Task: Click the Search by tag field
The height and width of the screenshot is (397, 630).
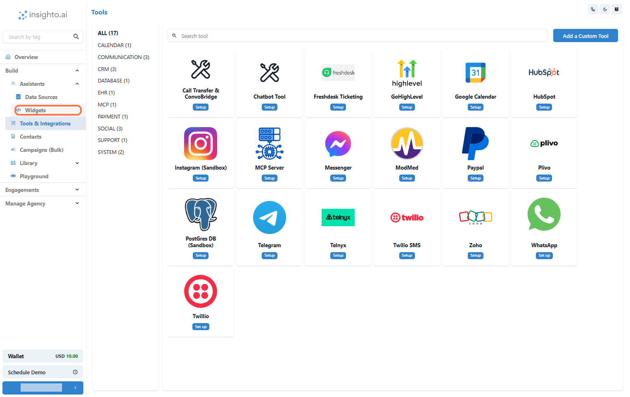Action: click(43, 37)
